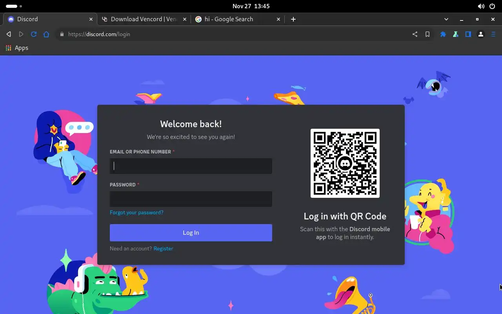Open the power menu icon
Screen dimensions: 502x314
[x=492, y=6]
